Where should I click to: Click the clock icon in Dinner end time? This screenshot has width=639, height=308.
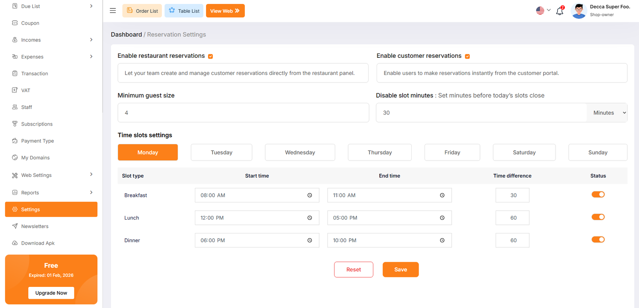442,240
